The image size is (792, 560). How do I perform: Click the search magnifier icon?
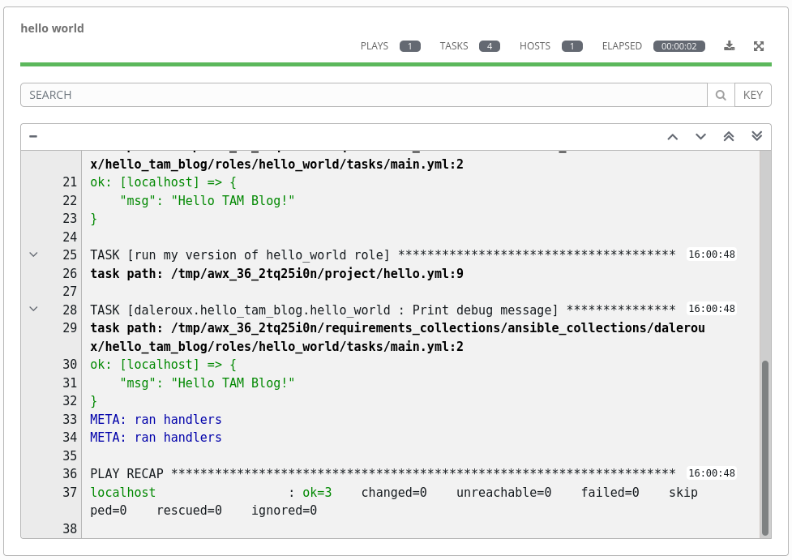pos(721,95)
